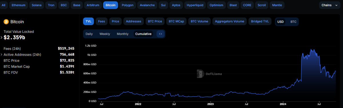Toggle the Price chart series

115,21
